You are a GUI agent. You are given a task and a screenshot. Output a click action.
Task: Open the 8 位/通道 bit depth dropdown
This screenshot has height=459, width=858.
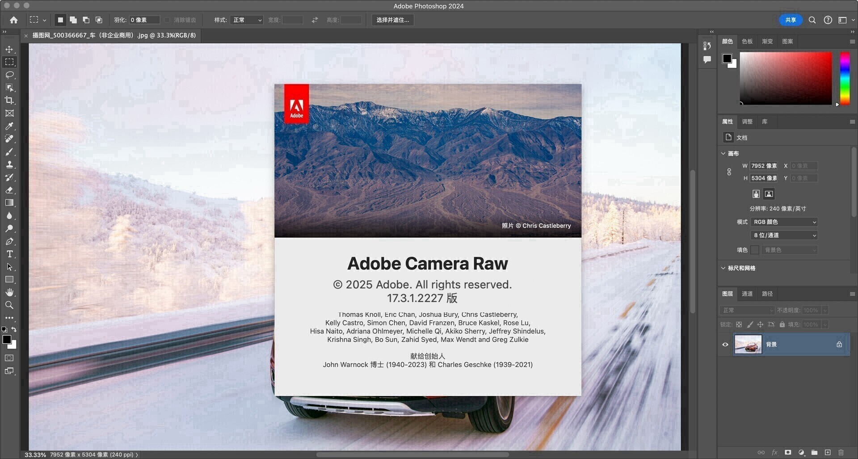(x=783, y=235)
